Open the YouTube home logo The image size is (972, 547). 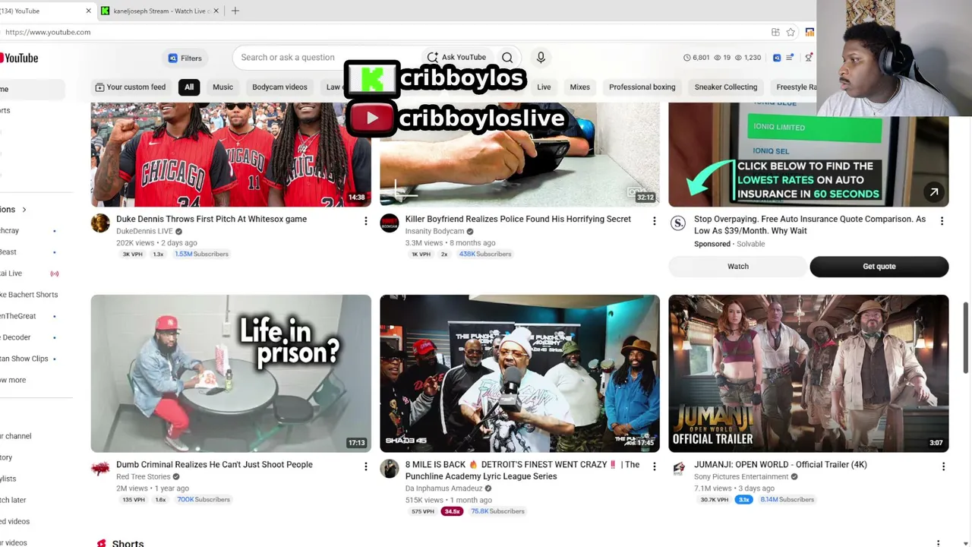point(19,58)
